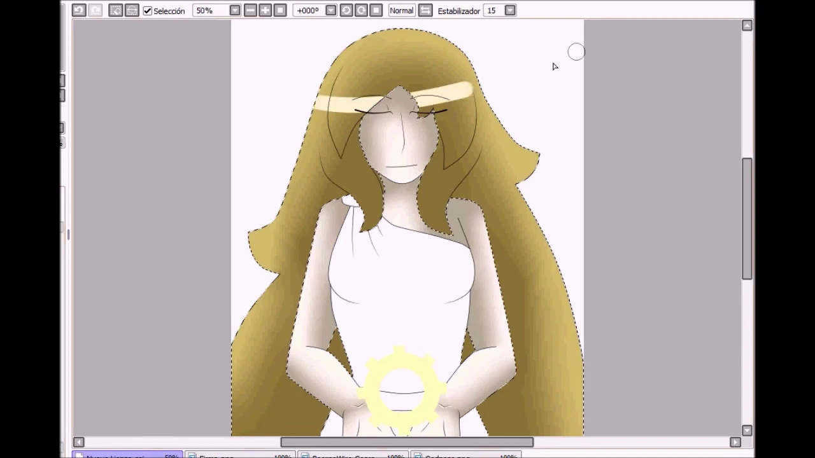The image size is (815, 458).
Task: Click the reset zoom square icon
Action: coord(280,10)
